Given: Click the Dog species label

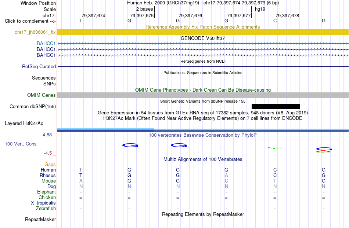Looking at the screenshot, I should click(x=51, y=187).
